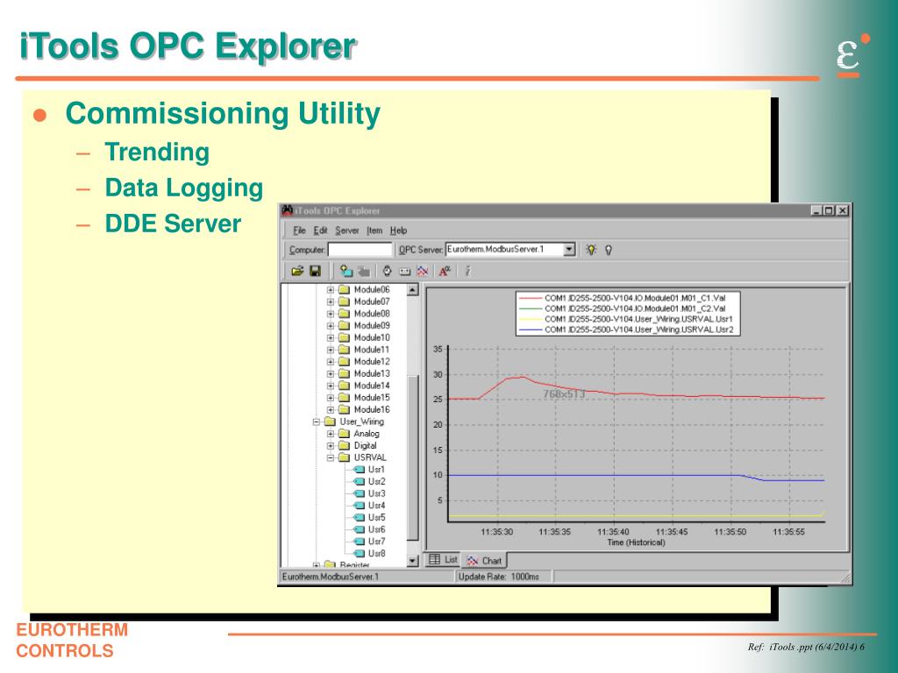Click the M01_C2.Val green legend entry
898x673 pixels.
click(x=622, y=308)
